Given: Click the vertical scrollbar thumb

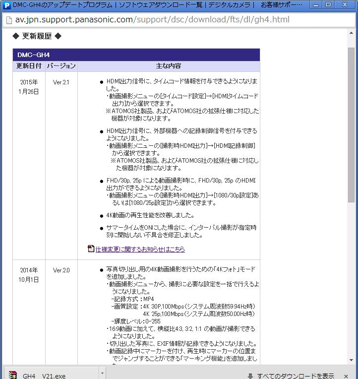Looking at the screenshot, I should point(351,125).
